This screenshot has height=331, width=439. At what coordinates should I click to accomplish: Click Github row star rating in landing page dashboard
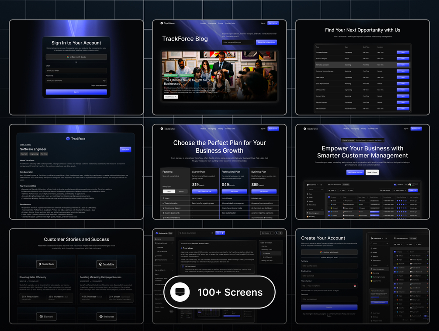pos(401,201)
